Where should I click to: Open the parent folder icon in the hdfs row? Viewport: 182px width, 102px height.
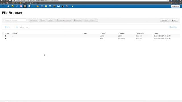(5, 39)
